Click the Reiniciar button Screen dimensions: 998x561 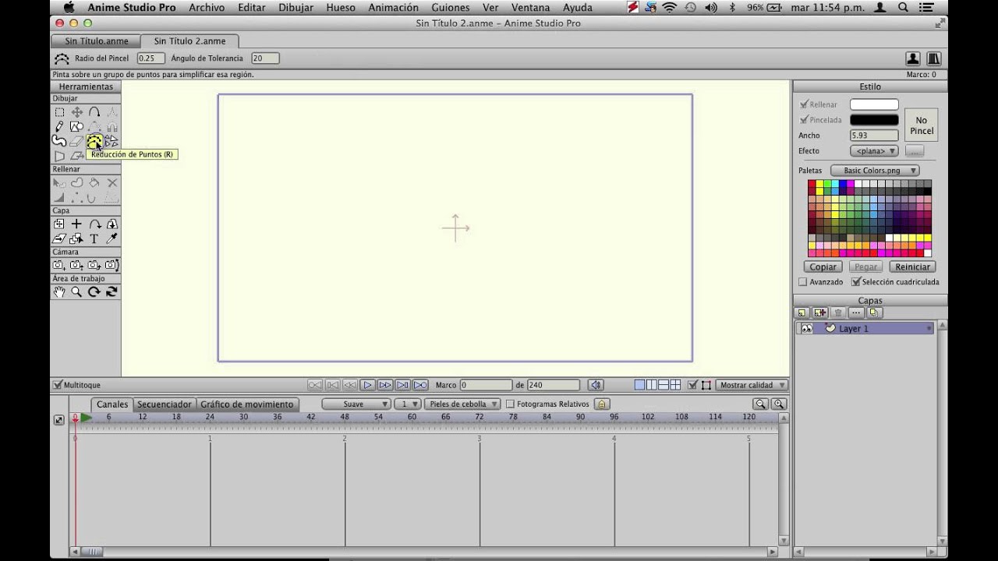pyautogui.click(x=912, y=267)
